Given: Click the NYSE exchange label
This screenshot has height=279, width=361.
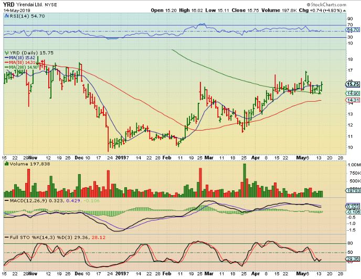Looking at the screenshot, I should pyautogui.click(x=51, y=5).
